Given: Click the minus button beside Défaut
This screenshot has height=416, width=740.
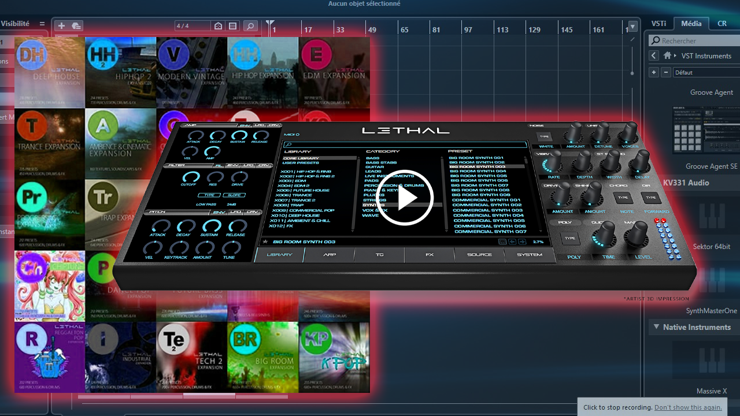Looking at the screenshot, I should click(x=666, y=72).
